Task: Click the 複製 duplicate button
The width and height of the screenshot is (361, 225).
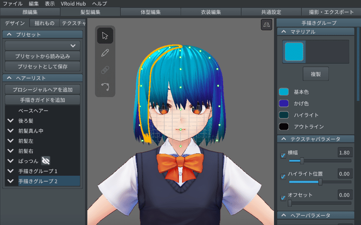Action: click(x=315, y=74)
